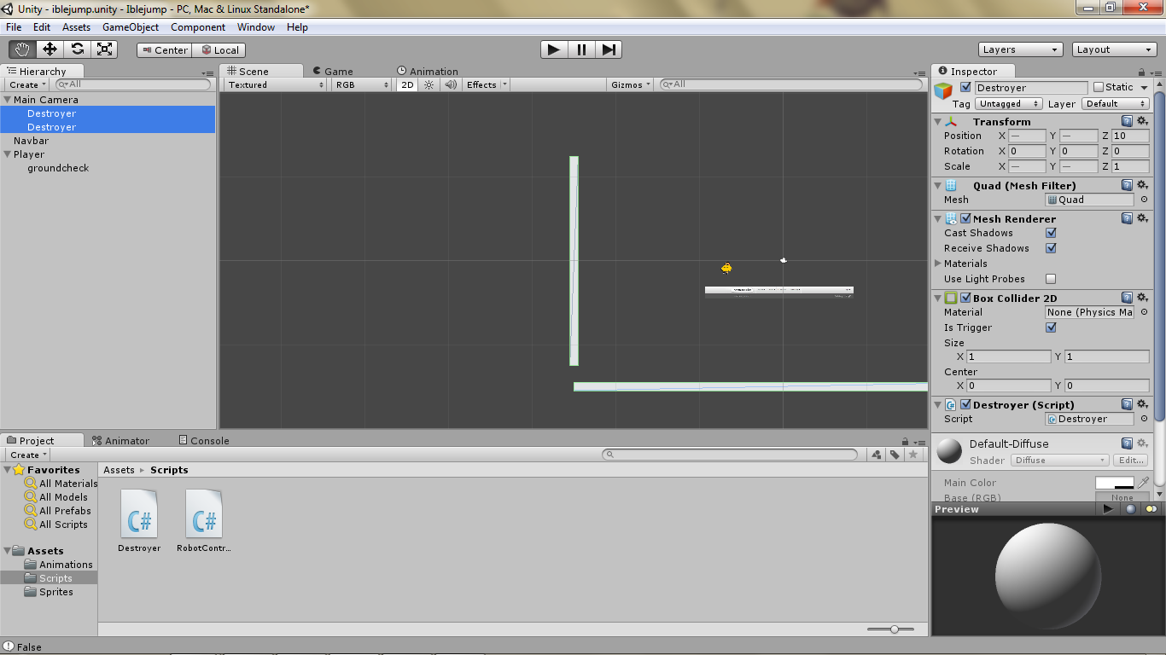Viewport: 1166px width, 655px height.
Task: Open Main Color swatch
Action: point(1114,483)
